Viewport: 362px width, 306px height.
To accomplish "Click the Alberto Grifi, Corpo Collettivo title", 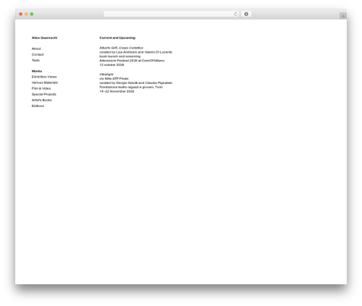I will [122, 48].
